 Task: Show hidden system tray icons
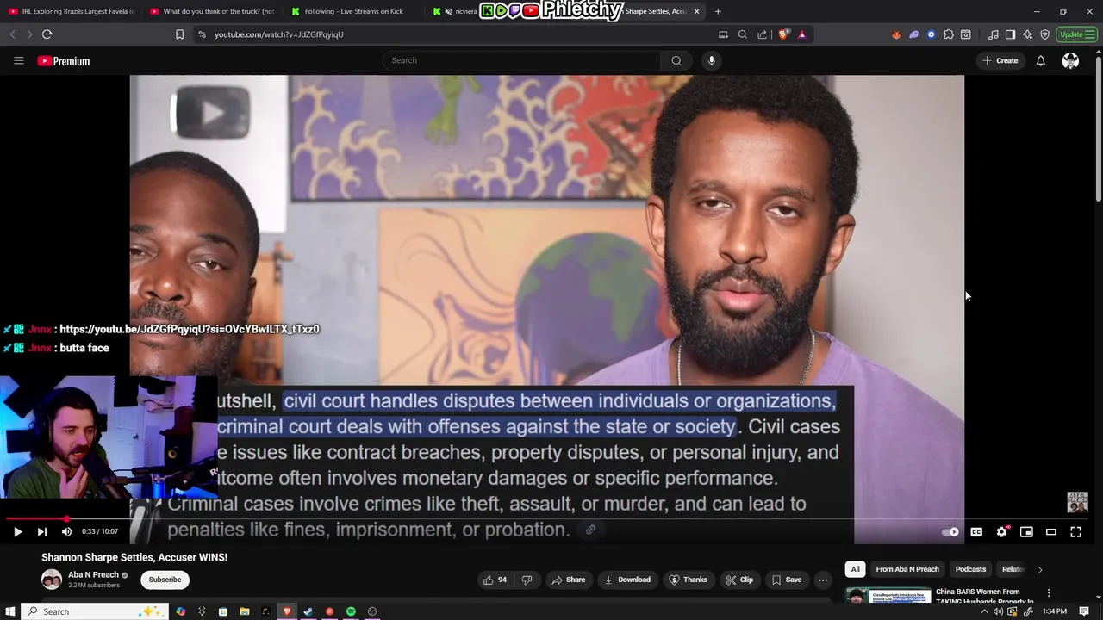[x=984, y=611]
